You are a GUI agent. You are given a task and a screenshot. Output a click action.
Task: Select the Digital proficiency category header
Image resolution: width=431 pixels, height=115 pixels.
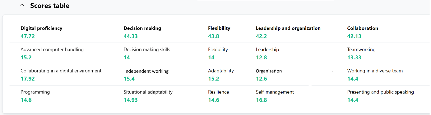tap(41, 28)
